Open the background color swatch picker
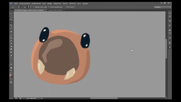The height and width of the screenshot is (102, 181). [x=12, y=76]
